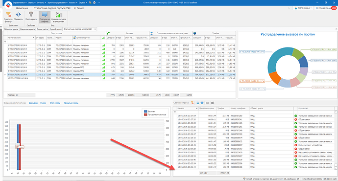Click red status icon of 03:37:20 session
Screen dimensions: 338x181
point(295,119)
